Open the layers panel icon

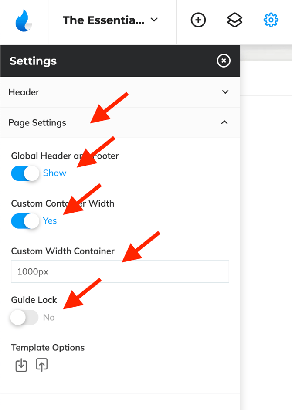click(235, 20)
